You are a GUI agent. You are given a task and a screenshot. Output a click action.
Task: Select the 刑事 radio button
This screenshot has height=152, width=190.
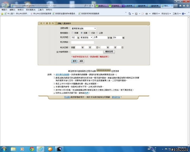[72, 33]
